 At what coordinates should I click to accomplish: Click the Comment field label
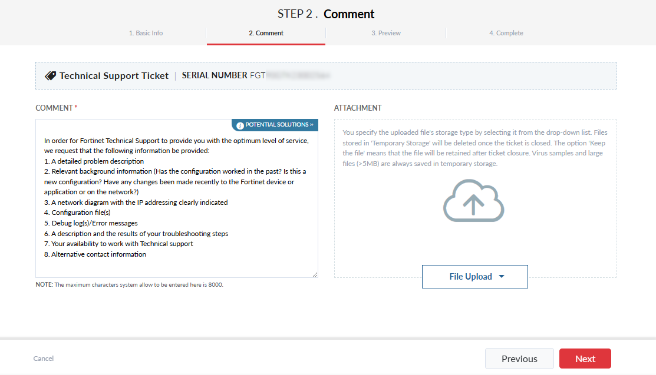click(54, 108)
